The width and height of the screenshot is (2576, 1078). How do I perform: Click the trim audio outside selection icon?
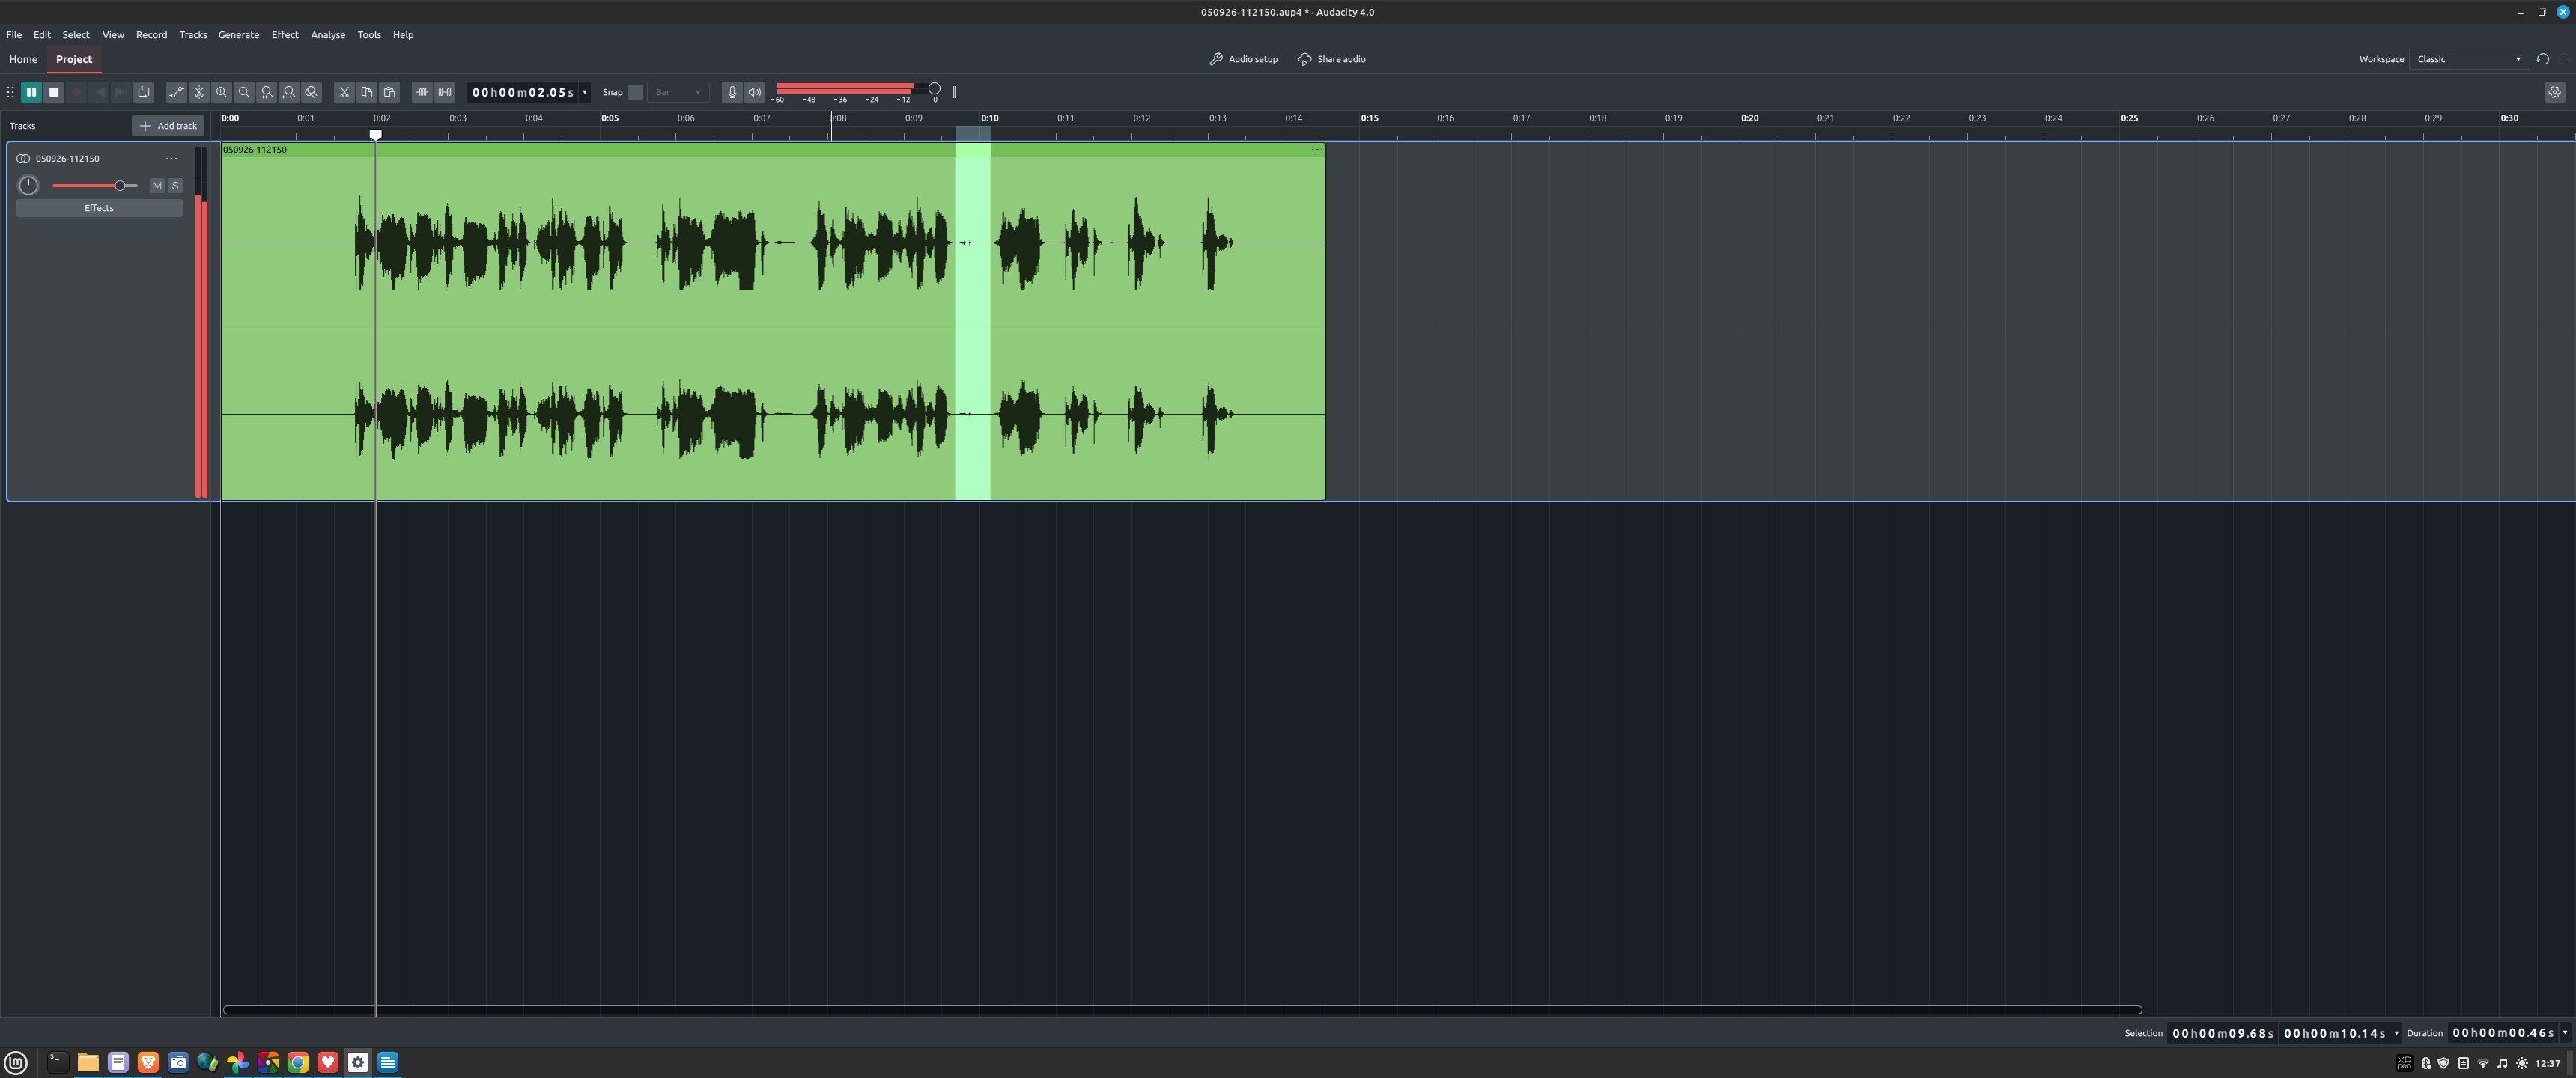[x=422, y=92]
